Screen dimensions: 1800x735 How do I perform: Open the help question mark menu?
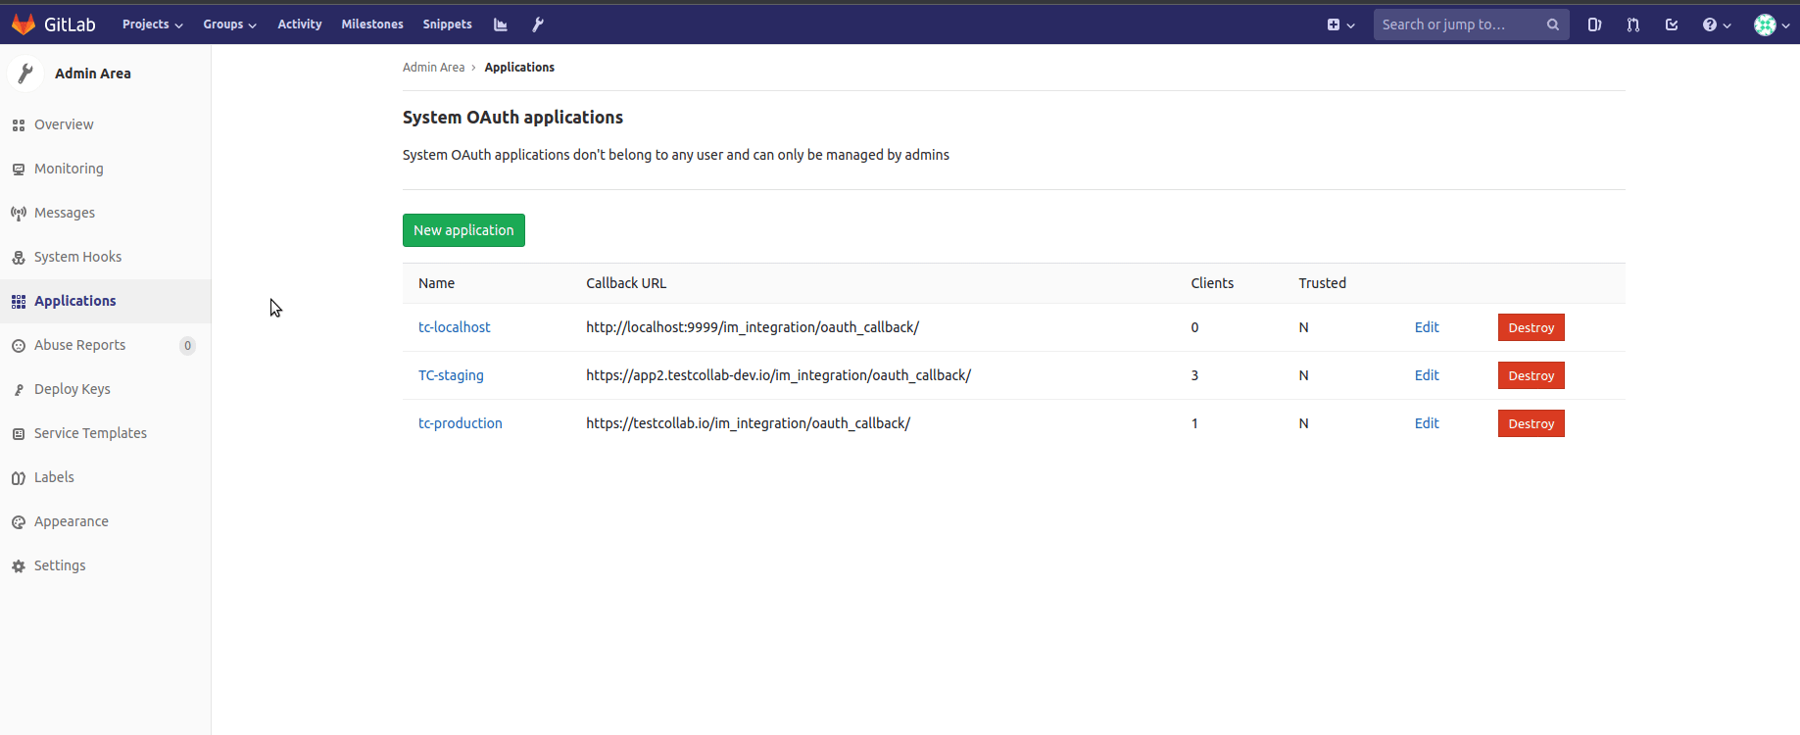pyautogui.click(x=1717, y=24)
